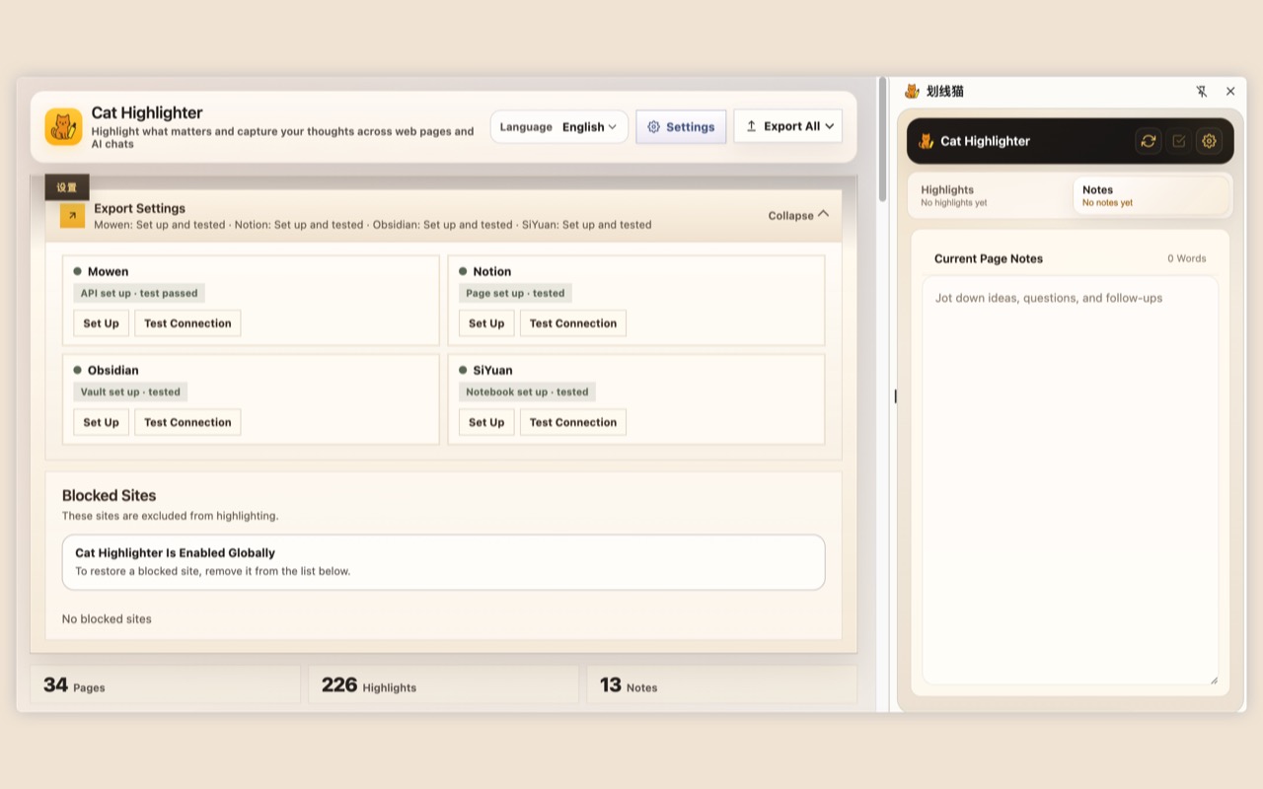Click the edit note icon in side panel
1263x789 pixels.
(1179, 141)
